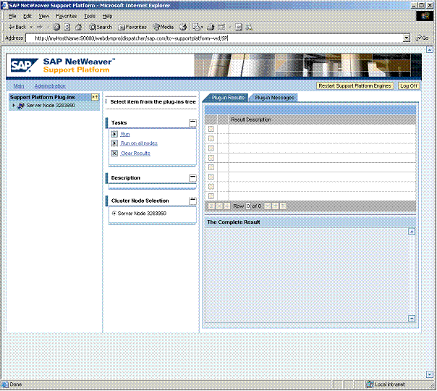Open the Help menu

107,16
